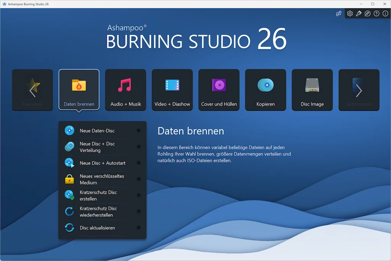Click the switch-view arrows icon at top
The height and width of the screenshot is (261, 391).
(x=338, y=13)
